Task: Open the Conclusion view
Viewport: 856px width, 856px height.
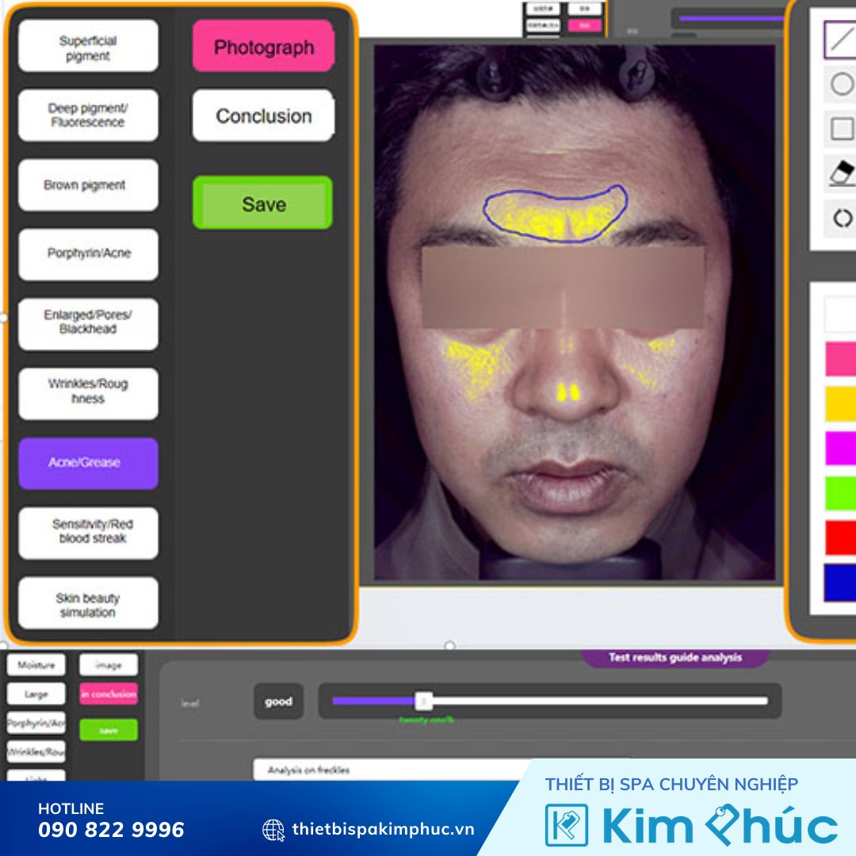Action: [263, 116]
